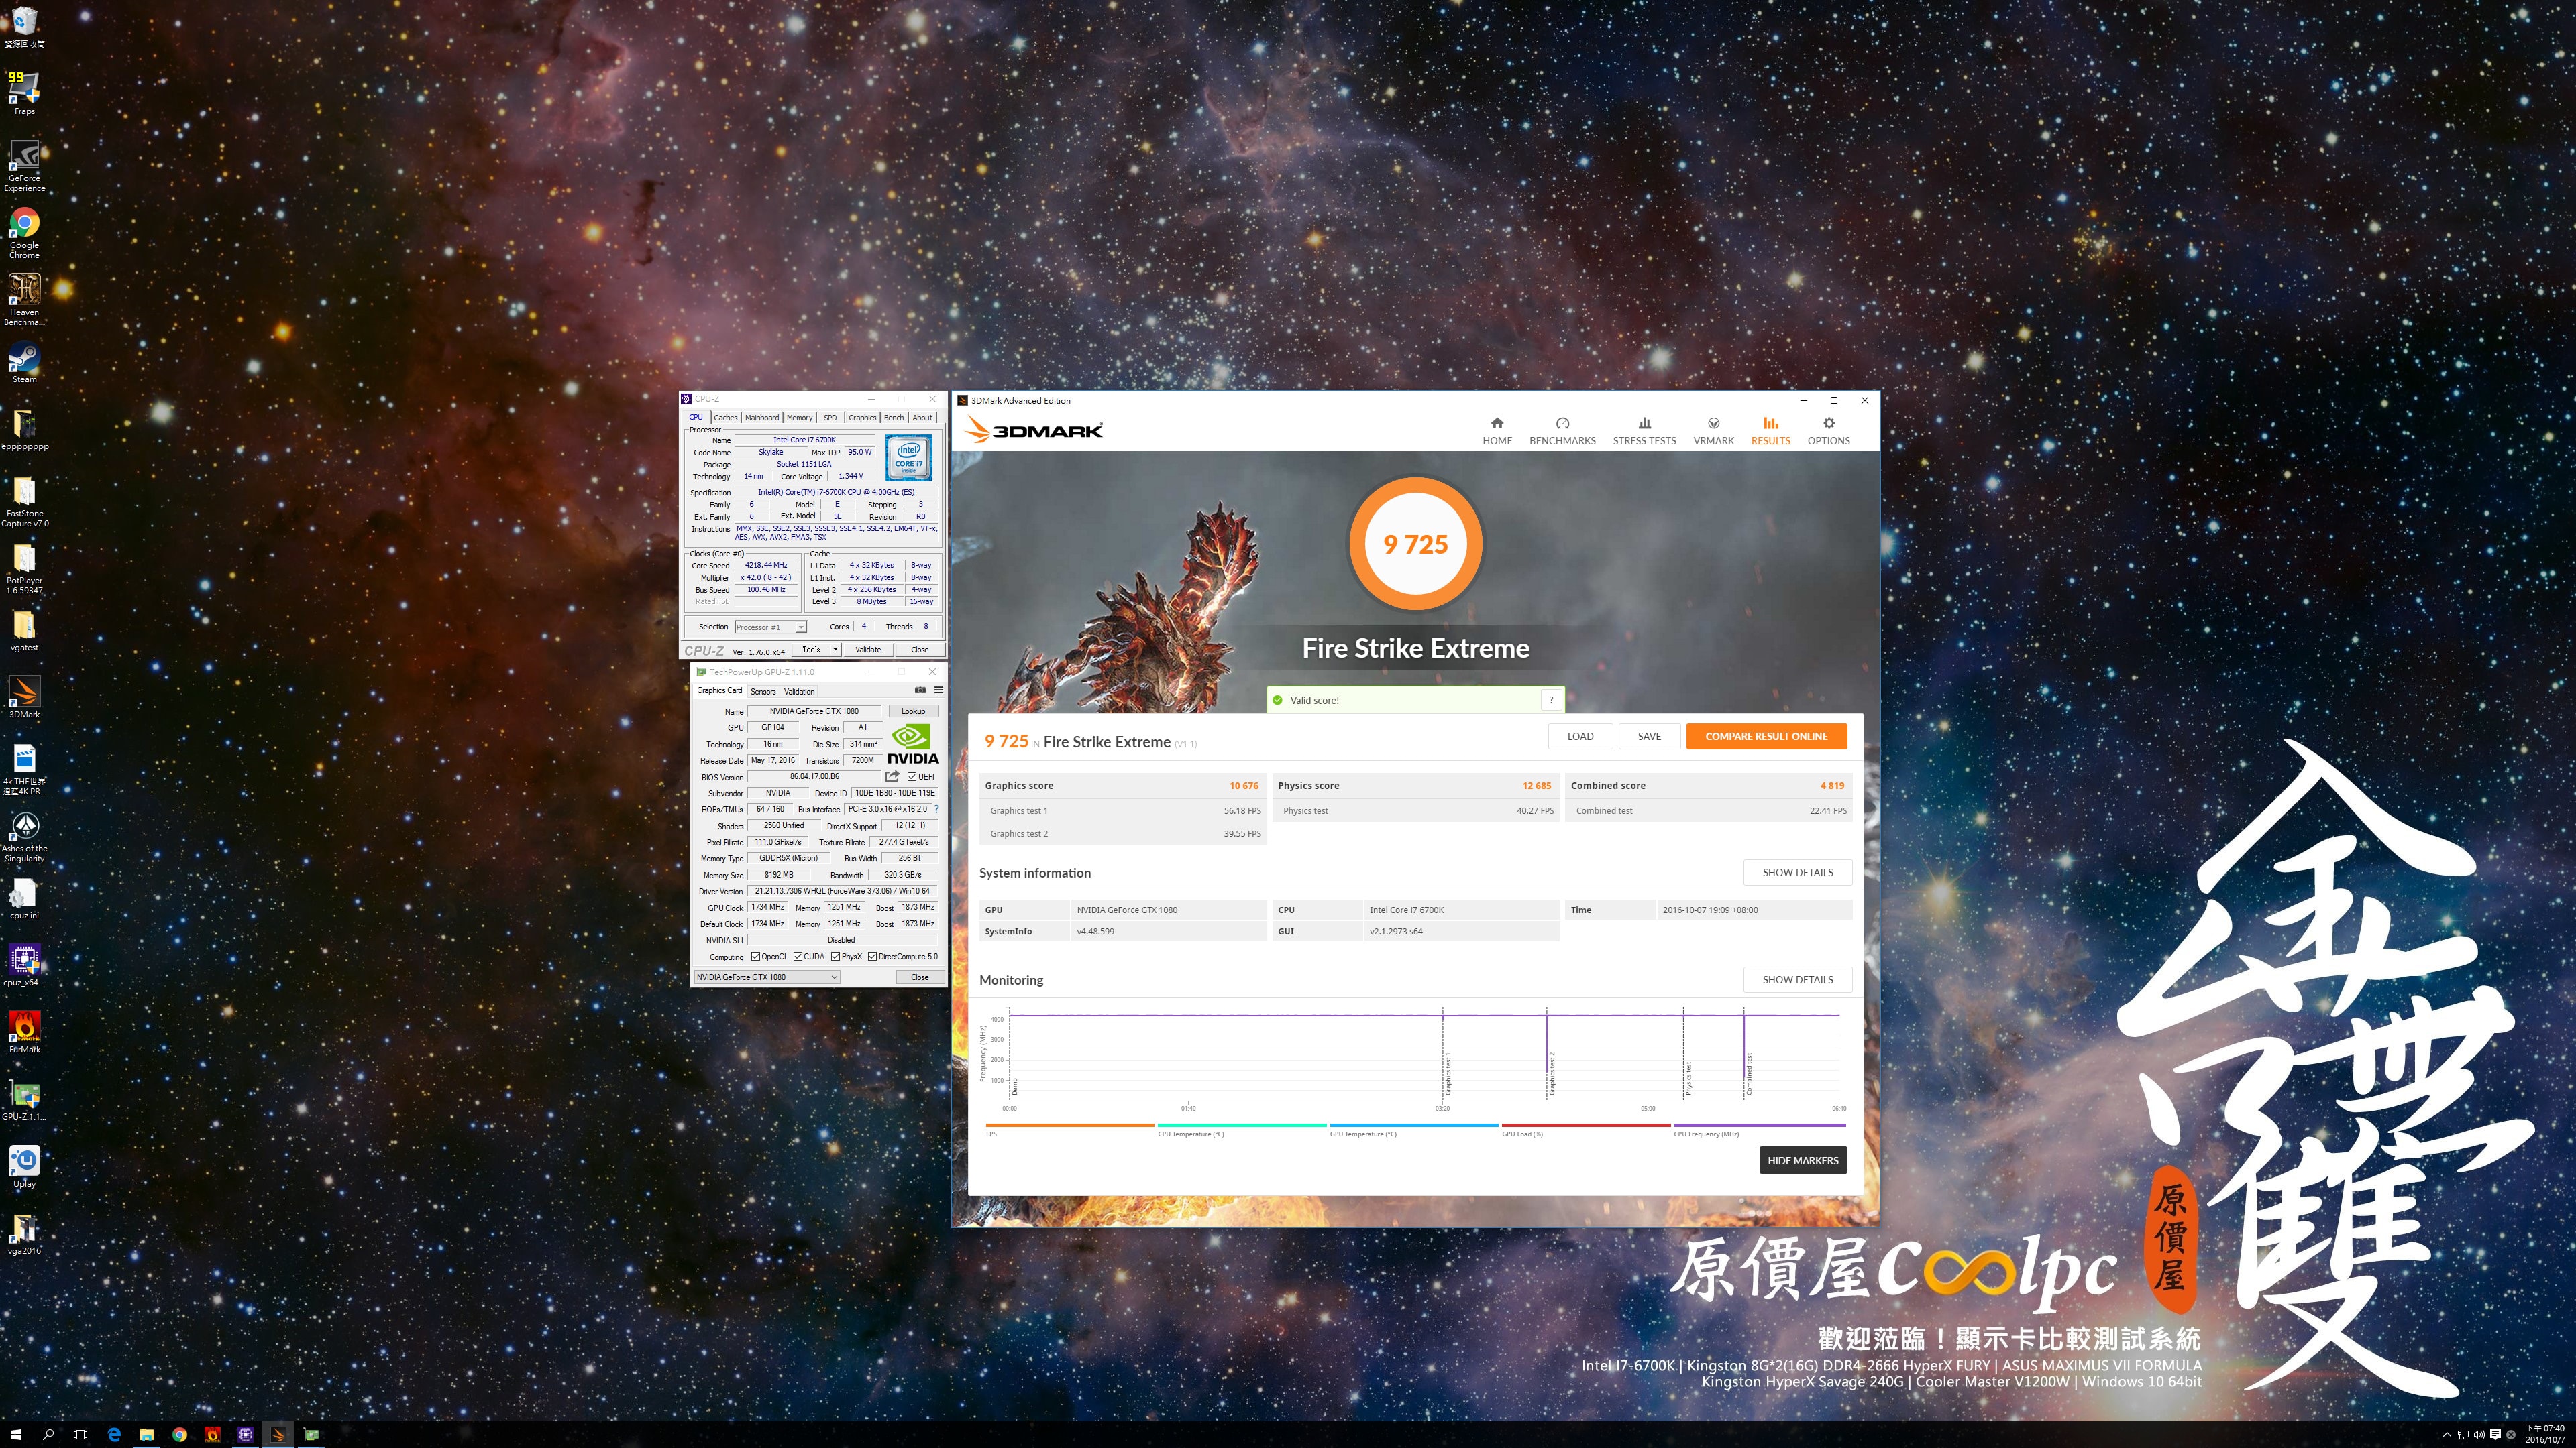
Task: Open the Fraps desktop icon
Action: pos(24,93)
